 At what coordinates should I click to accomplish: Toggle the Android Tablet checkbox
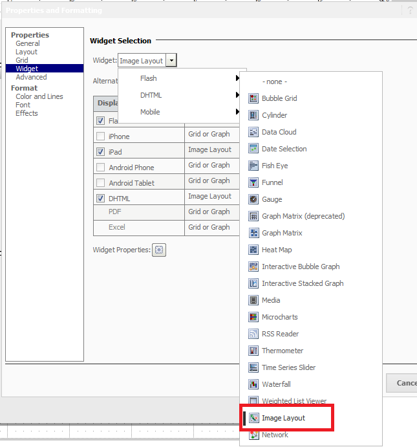pos(100,182)
